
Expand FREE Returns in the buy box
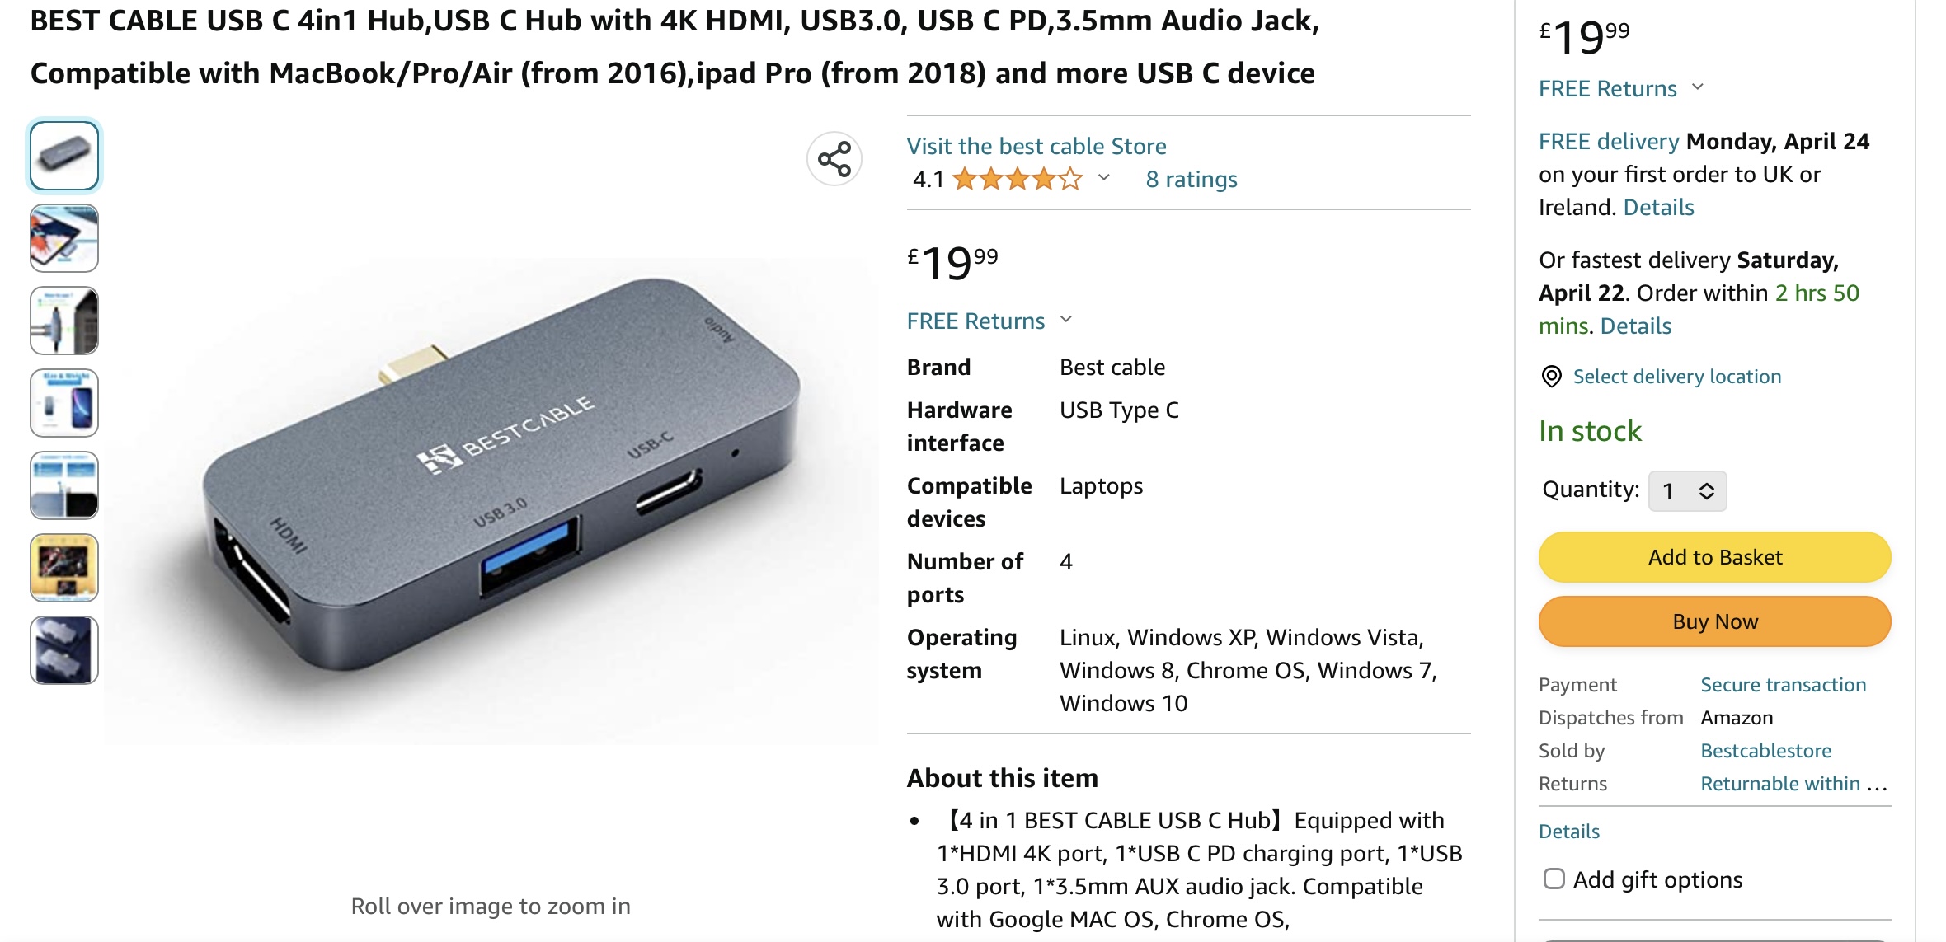(1698, 87)
